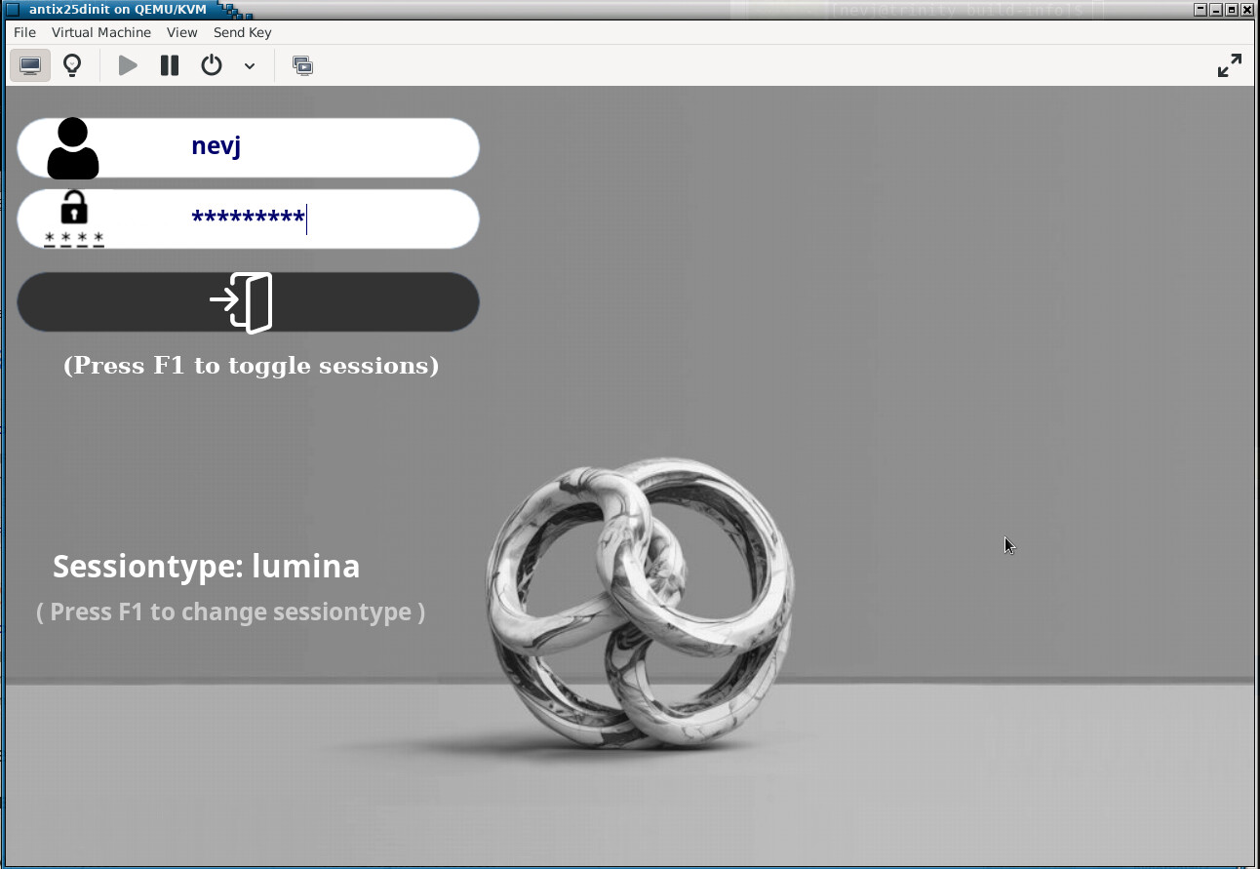This screenshot has width=1260, height=869.
Task: Click the Sessiontype: lumina label
Action: pyautogui.click(x=206, y=567)
